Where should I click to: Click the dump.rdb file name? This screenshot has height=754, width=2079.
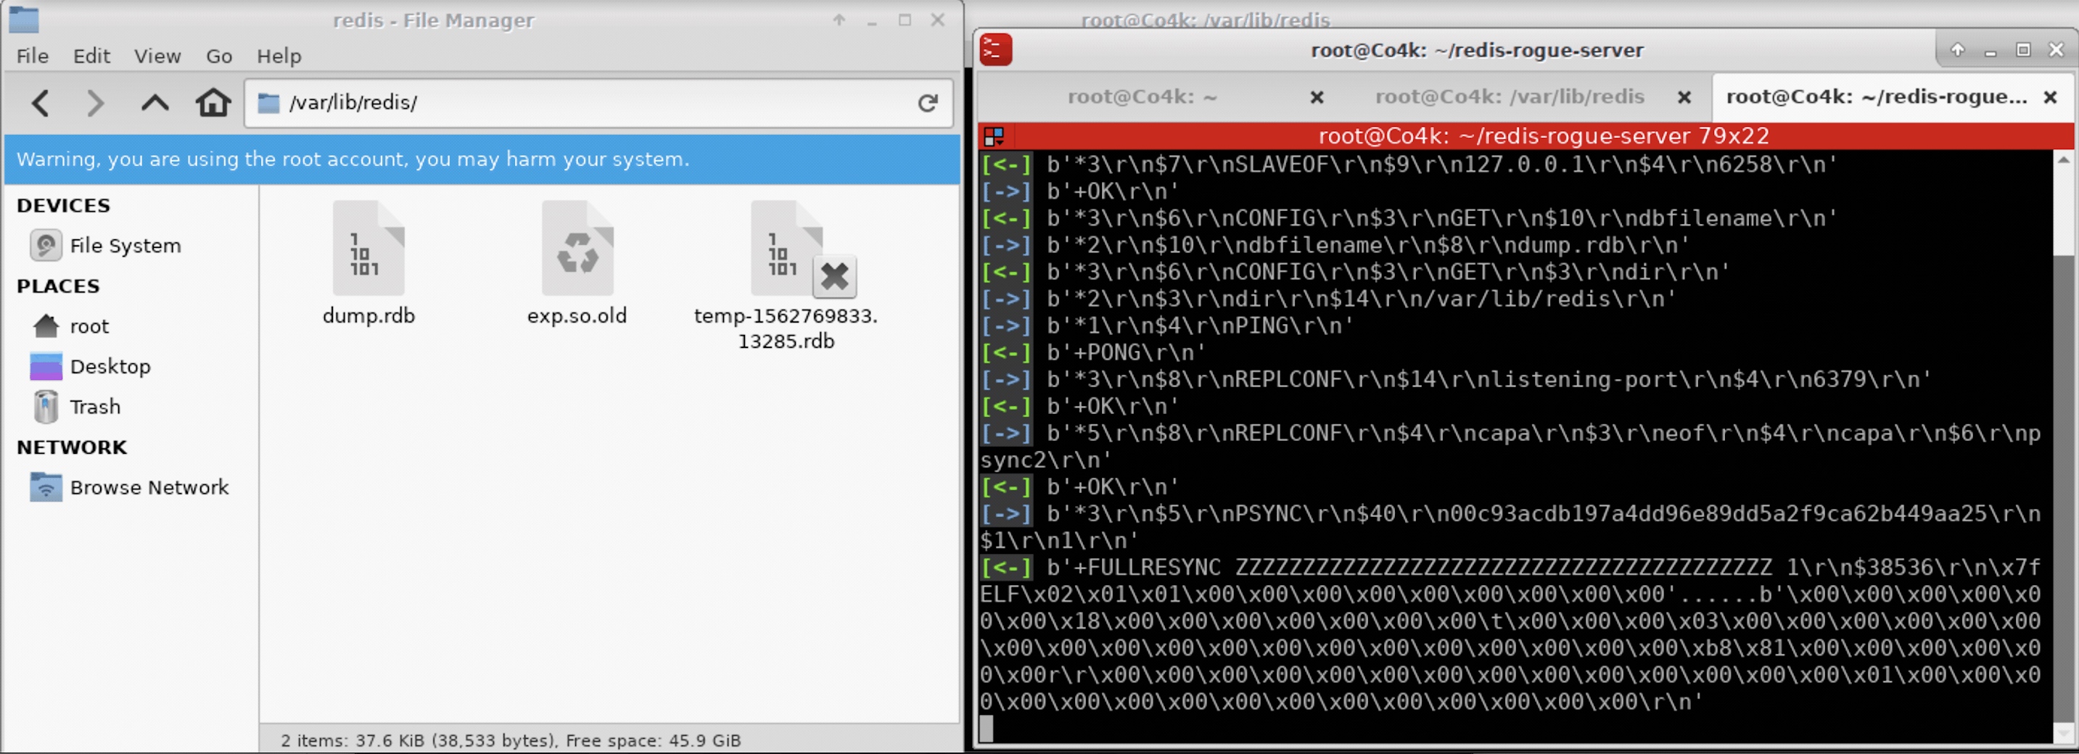click(x=368, y=316)
